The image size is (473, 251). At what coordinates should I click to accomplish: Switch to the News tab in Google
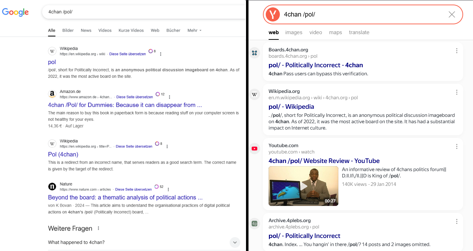(86, 30)
